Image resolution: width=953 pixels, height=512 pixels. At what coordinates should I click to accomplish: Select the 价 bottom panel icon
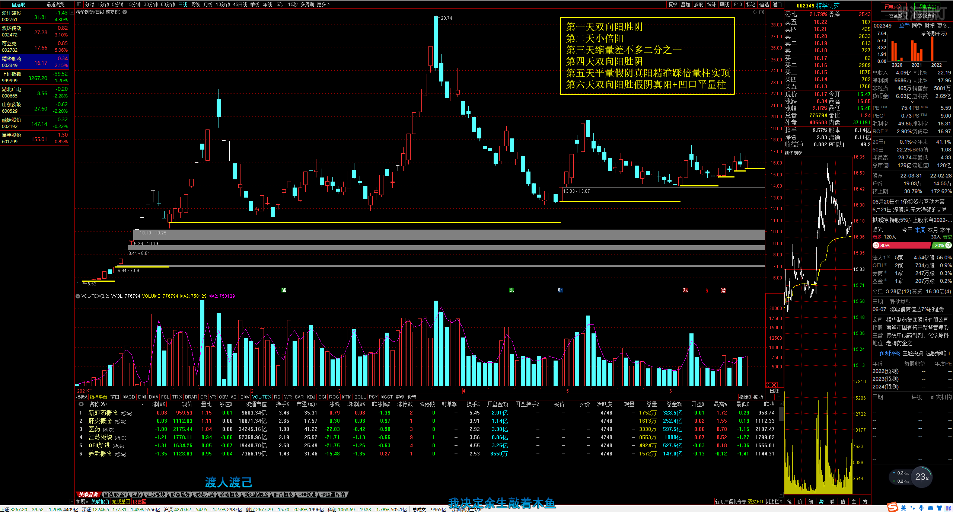click(800, 502)
